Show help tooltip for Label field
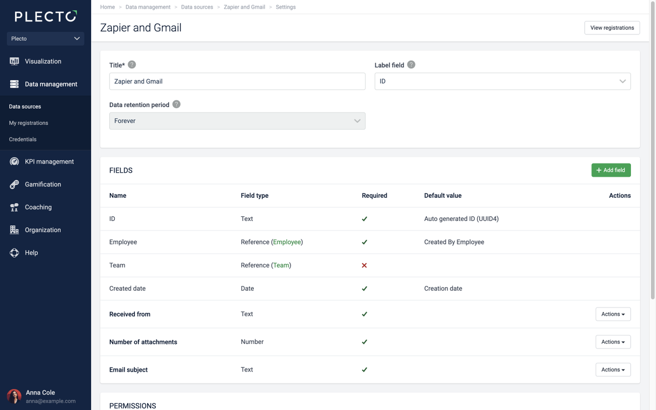656x410 pixels. 411,65
